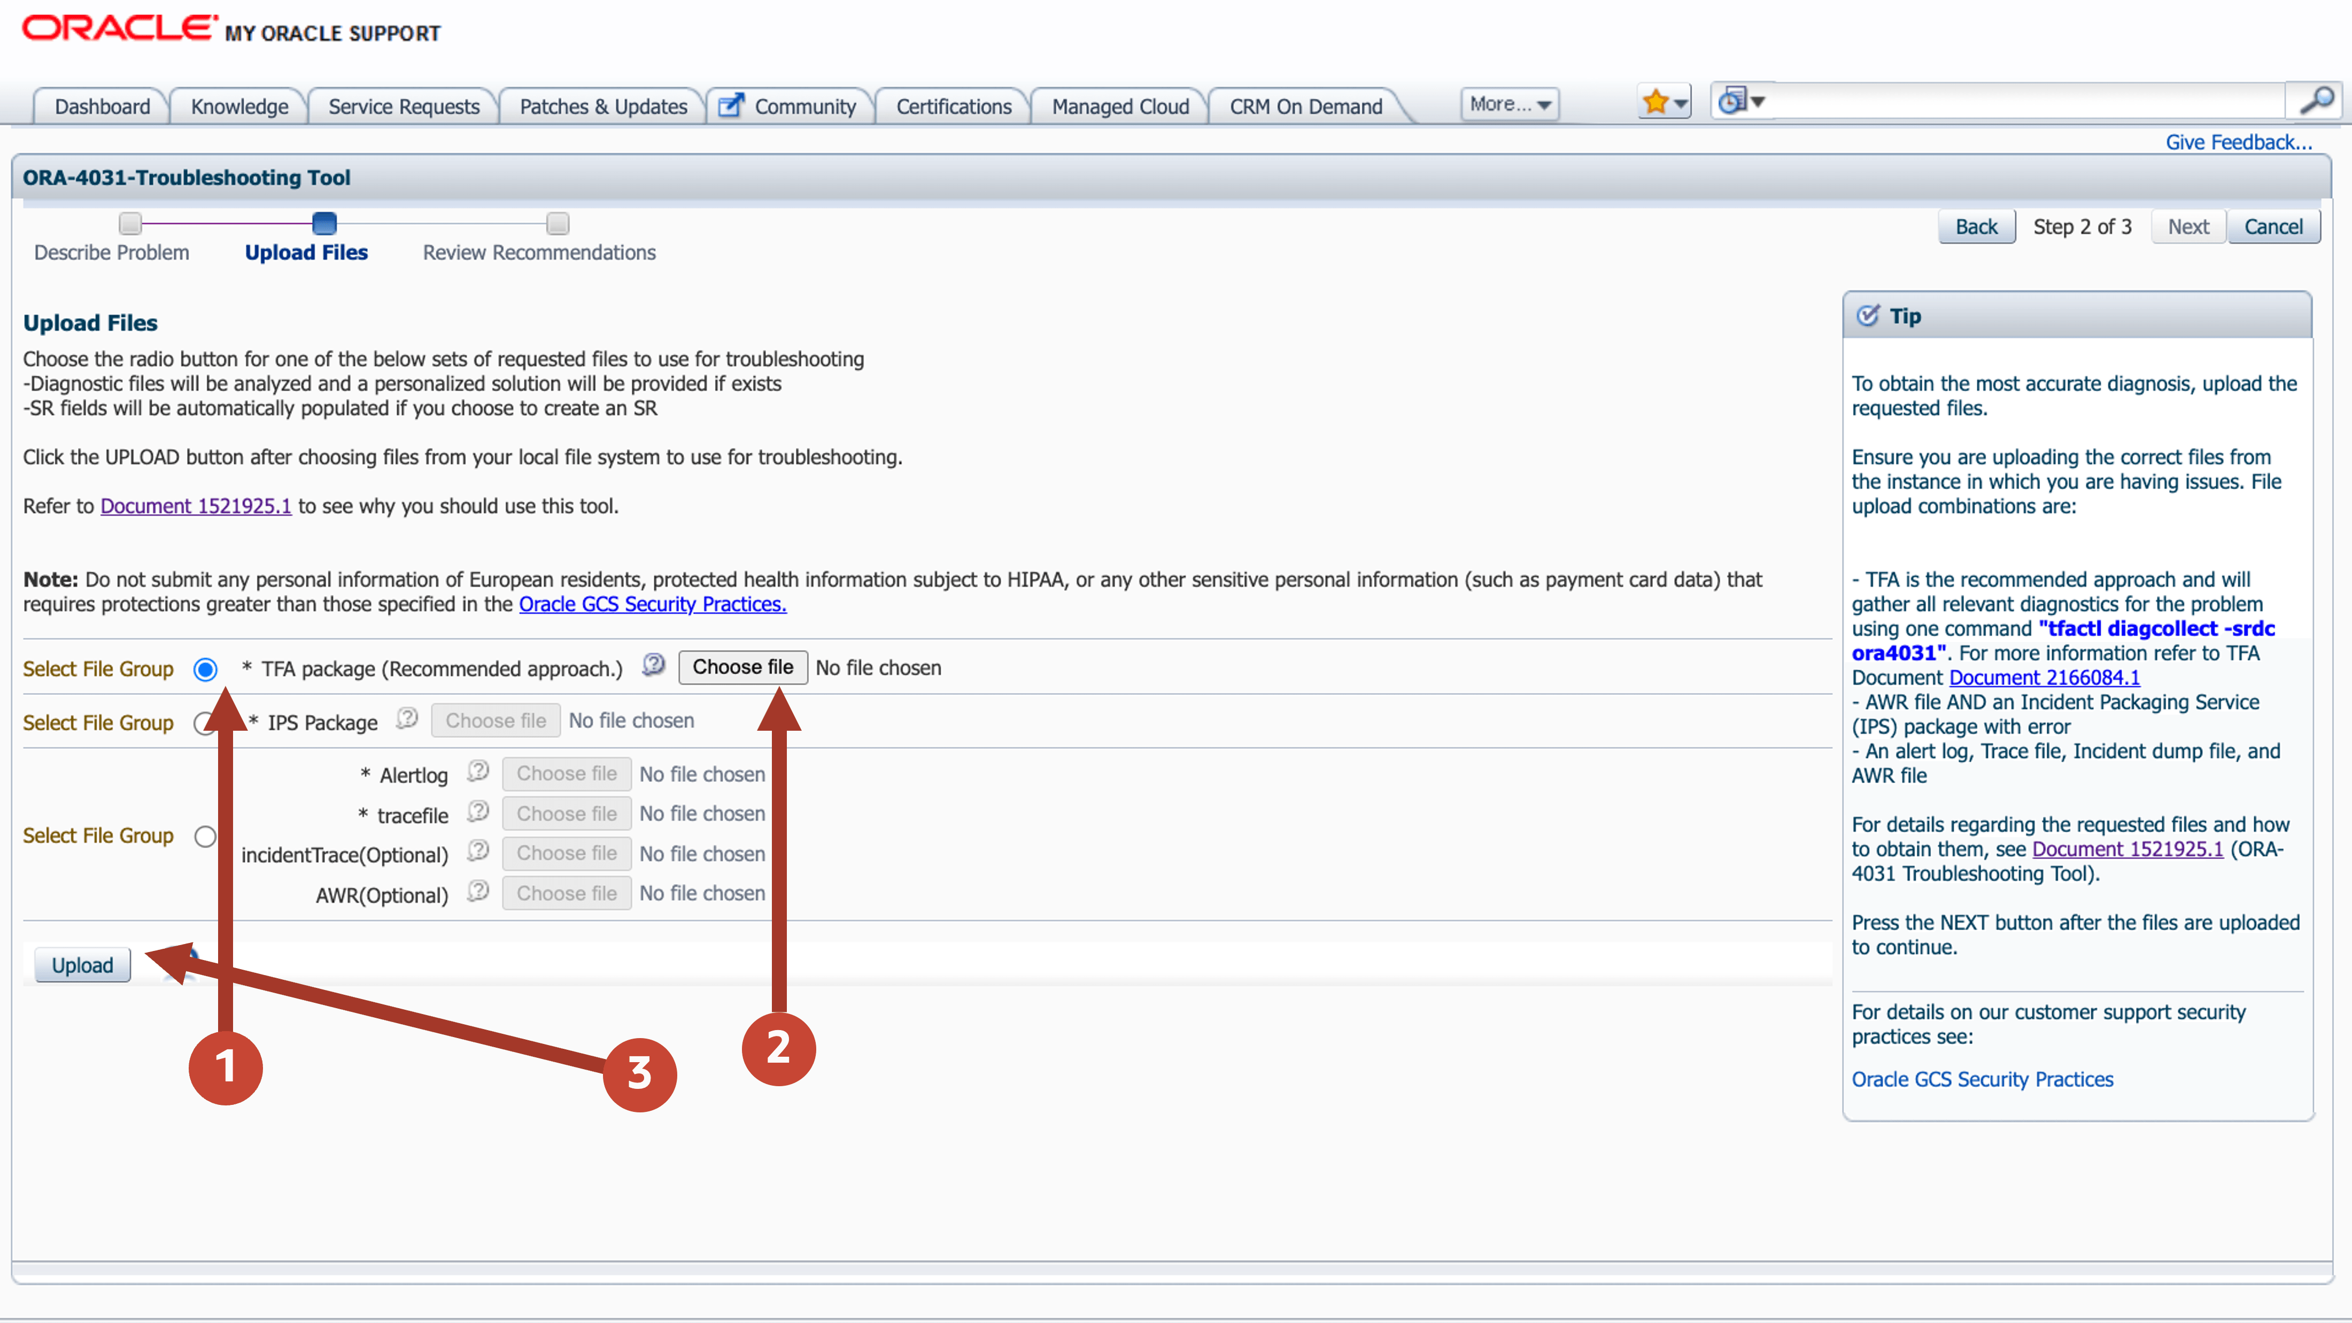Click "No file chosen" in the tracefile row
Screen dimensions: 2352x1323
click(702, 814)
